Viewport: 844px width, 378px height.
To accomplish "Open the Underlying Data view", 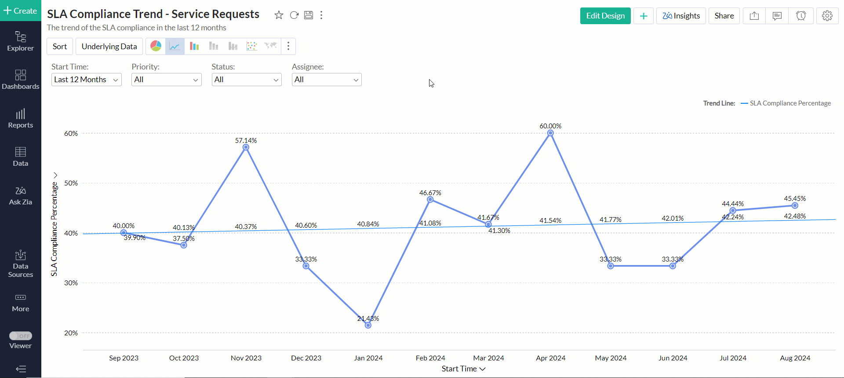I will coord(109,47).
